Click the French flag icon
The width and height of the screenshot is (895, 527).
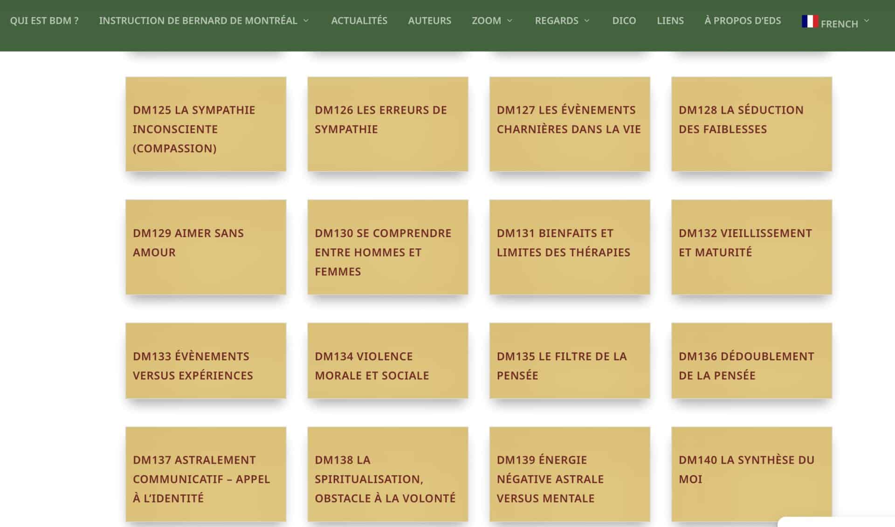pos(810,21)
